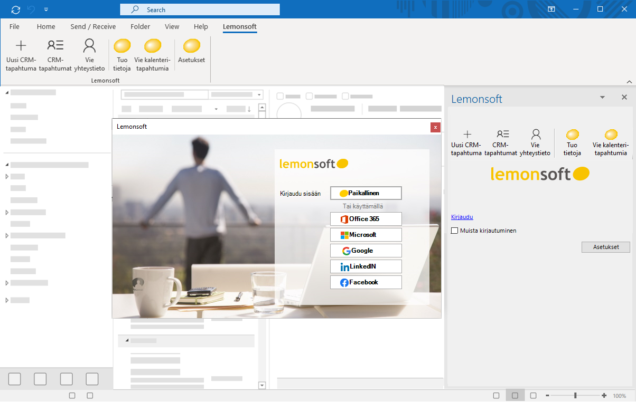
Task: Sign in with LinkedIN
Action: (x=366, y=266)
